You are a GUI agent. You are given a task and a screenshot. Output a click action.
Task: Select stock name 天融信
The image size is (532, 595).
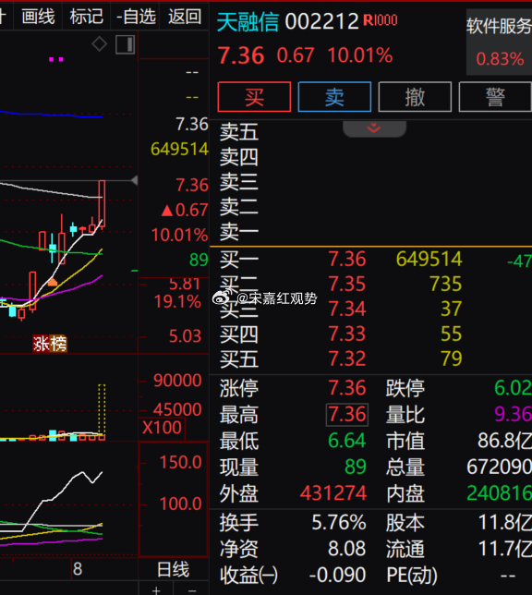[x=248, y=21]
